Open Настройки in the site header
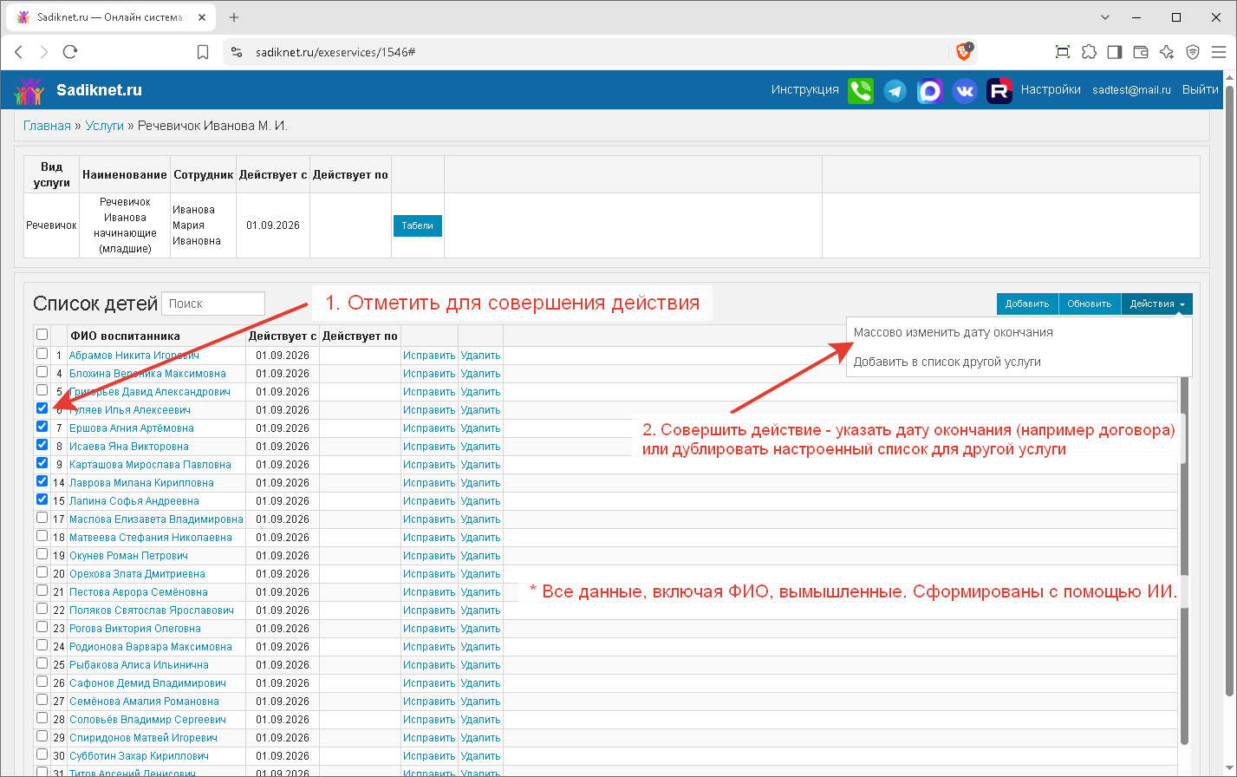Viewport: 1237px width, 777px height. 1051,89
